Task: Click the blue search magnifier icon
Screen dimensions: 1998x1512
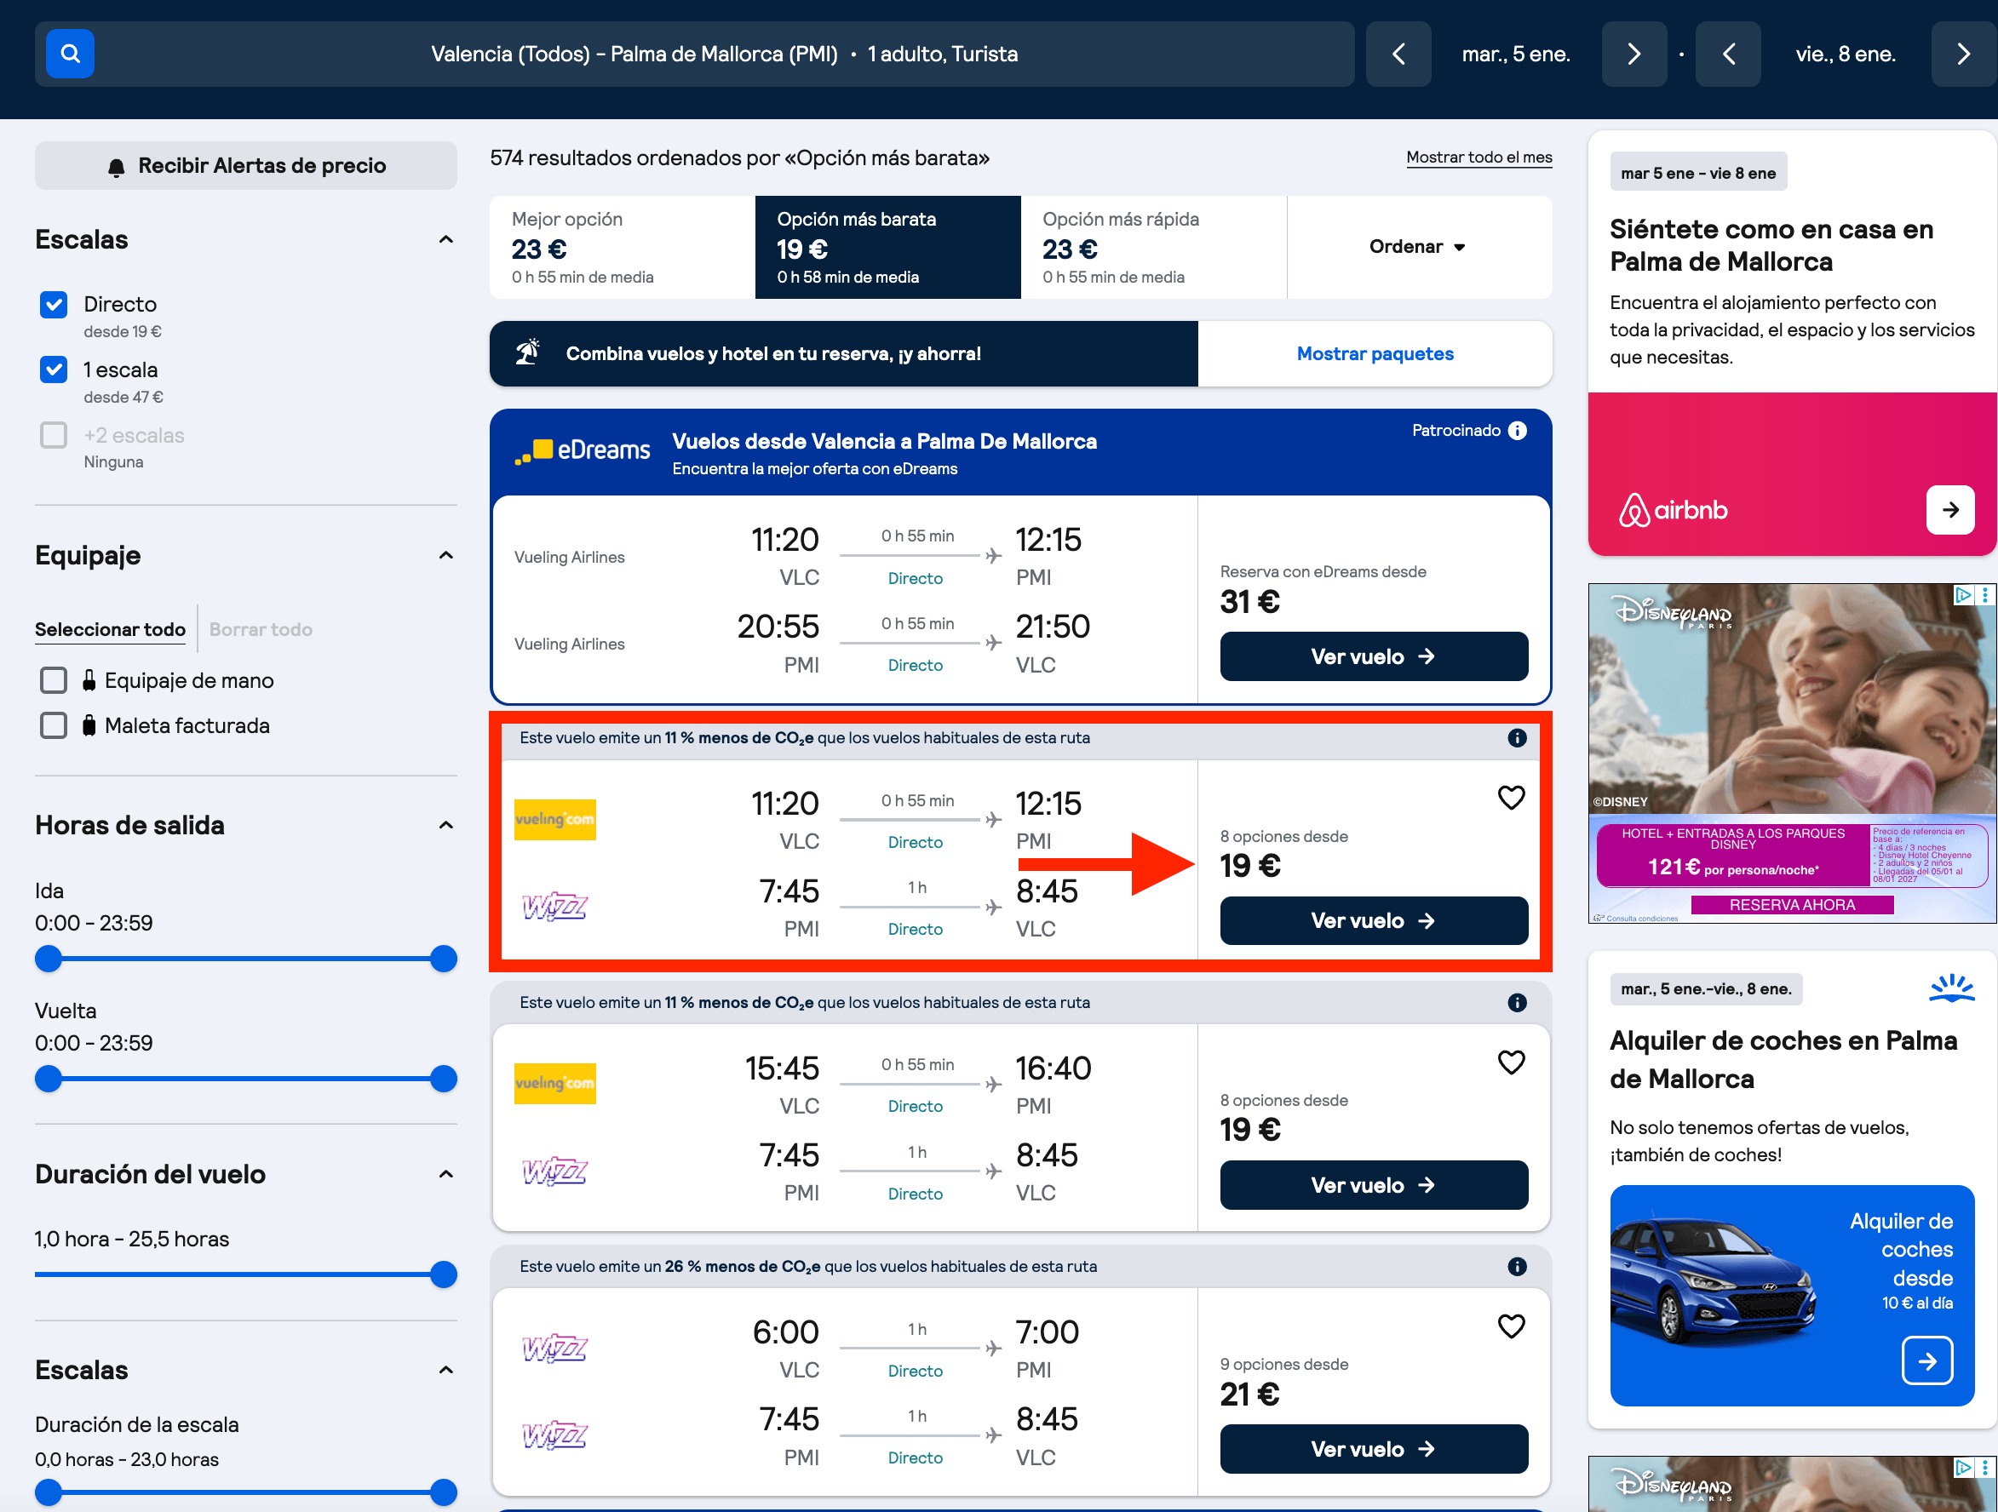Action: 70,54
